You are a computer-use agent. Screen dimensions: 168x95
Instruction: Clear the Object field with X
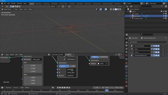[x=107, y=64]
